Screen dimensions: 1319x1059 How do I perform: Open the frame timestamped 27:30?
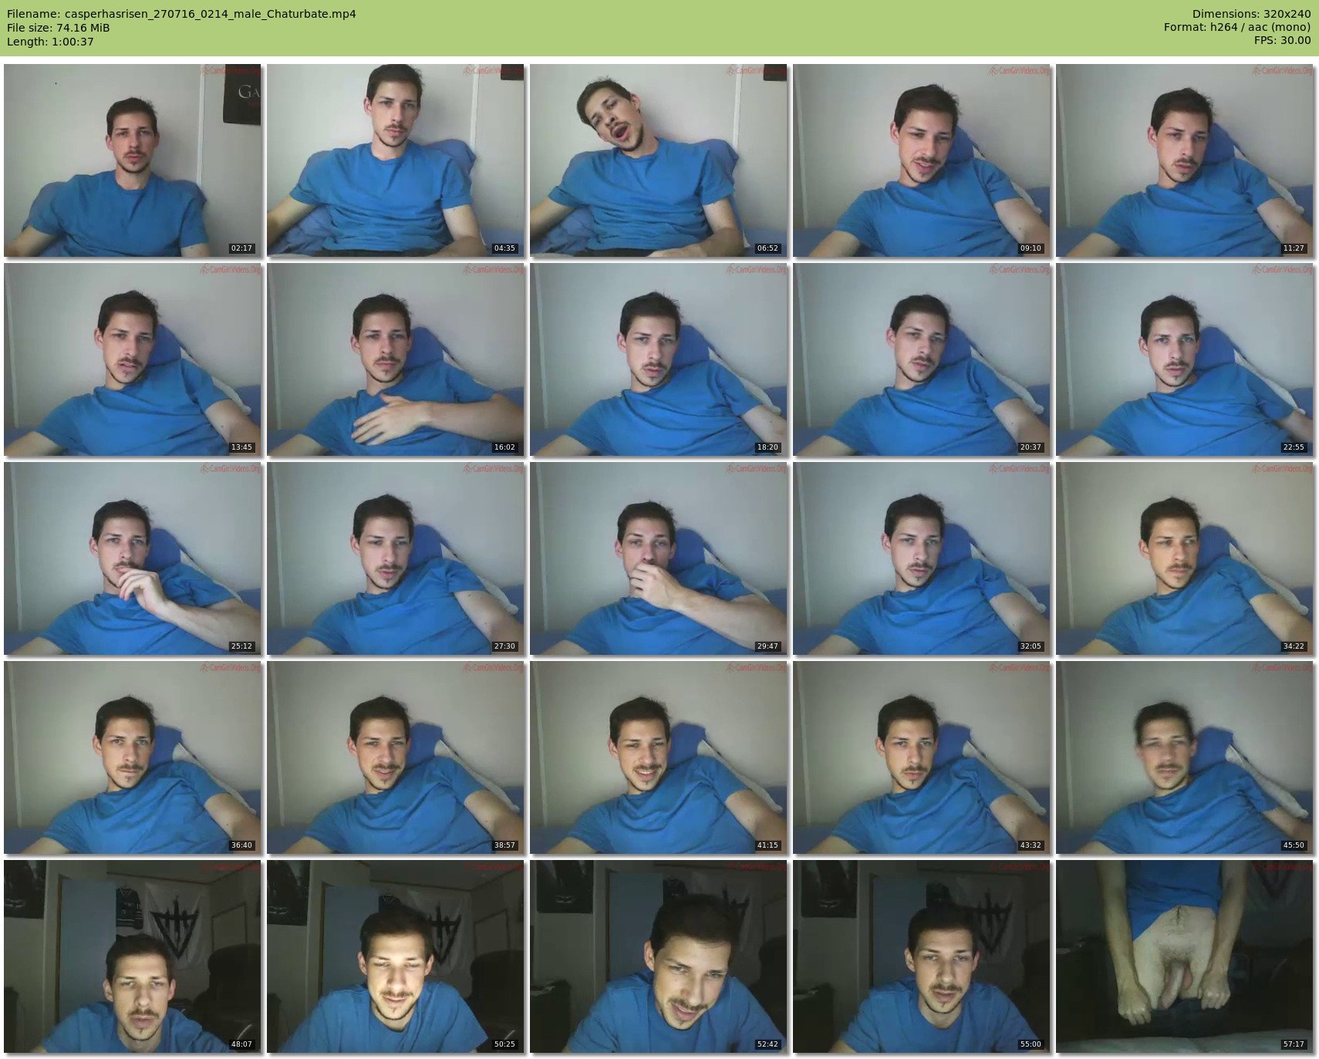[x=396, y=558]
